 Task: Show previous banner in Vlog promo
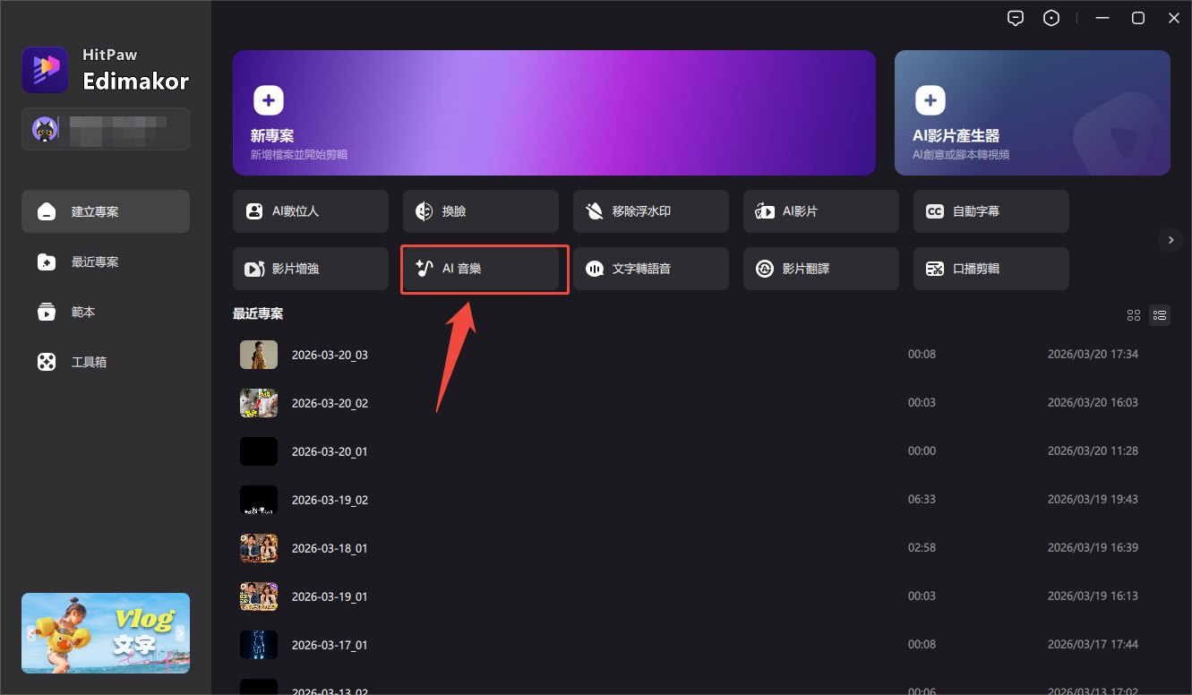pyautogui.click(x=31, y=633)
